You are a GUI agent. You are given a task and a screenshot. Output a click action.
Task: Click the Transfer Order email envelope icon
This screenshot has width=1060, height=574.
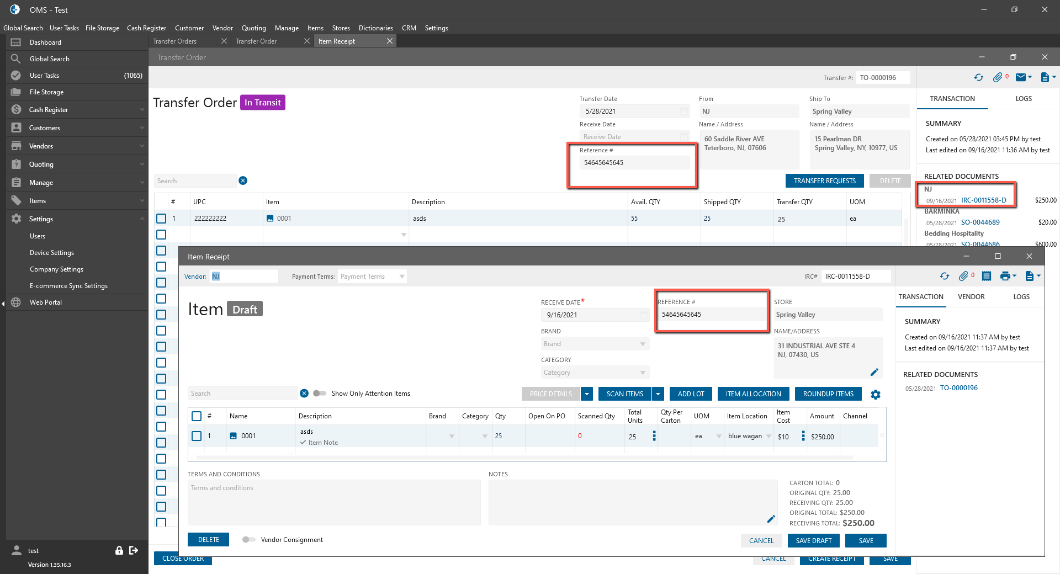1021,78
